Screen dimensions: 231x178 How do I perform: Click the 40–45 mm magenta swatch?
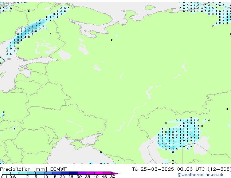click(99, 173)
